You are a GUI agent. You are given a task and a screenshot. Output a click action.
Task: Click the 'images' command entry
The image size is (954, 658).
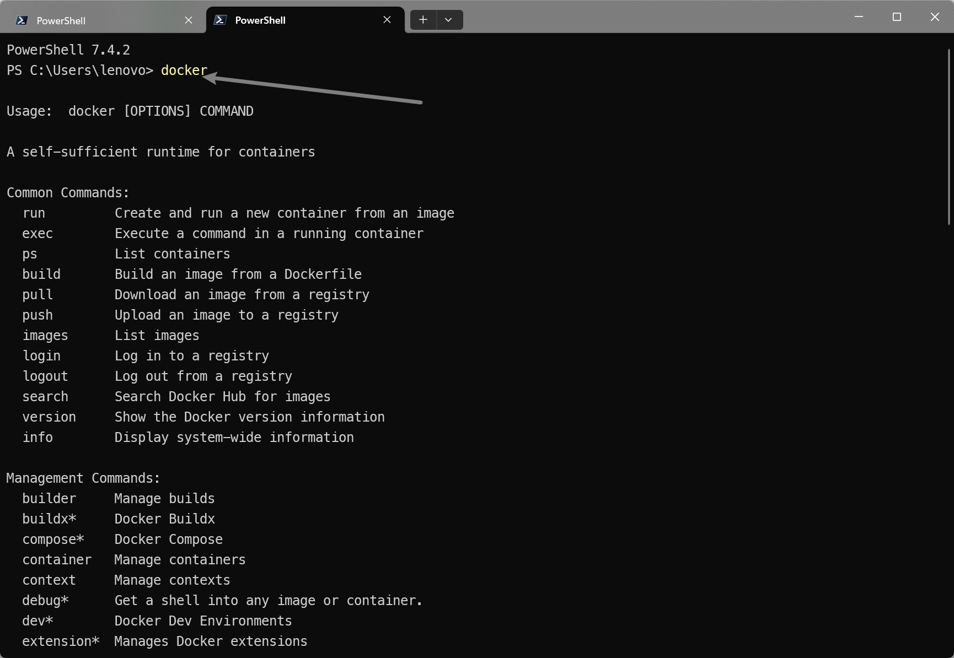pyautogui.click(x=45, y=336)
